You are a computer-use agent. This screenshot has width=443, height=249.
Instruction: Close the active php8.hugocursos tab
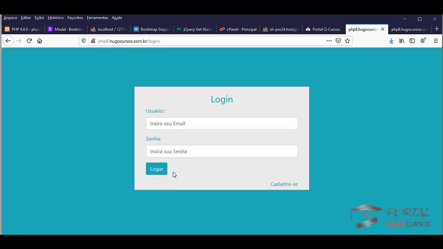382,29
